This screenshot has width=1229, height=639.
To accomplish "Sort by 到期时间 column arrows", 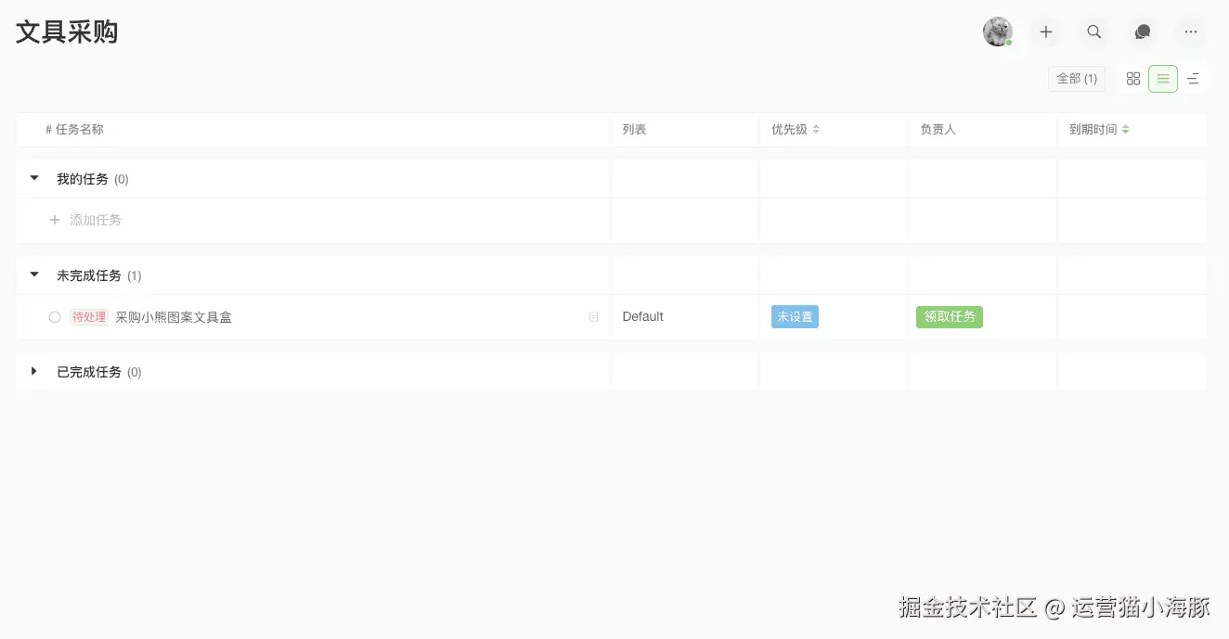I will coord(1125,130).
